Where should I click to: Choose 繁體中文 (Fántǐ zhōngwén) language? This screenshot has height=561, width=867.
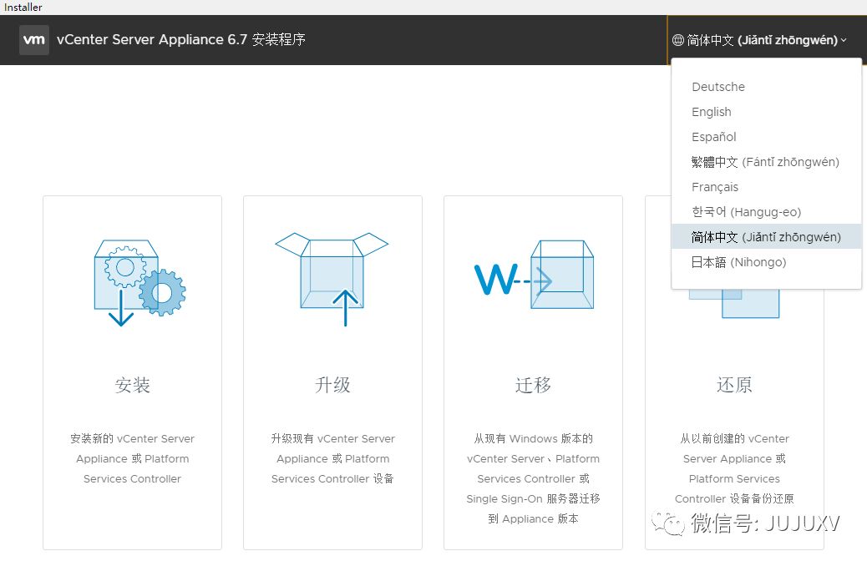tap(765, 162)
